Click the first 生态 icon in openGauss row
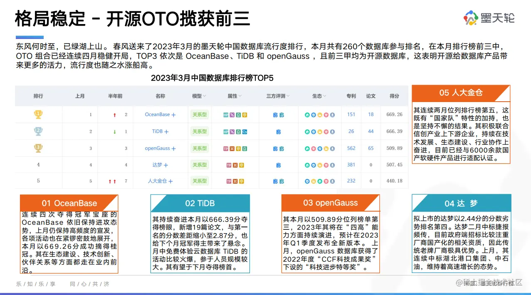Image resolution: width=531 pixels, height=295 pixels. point(307,149)
